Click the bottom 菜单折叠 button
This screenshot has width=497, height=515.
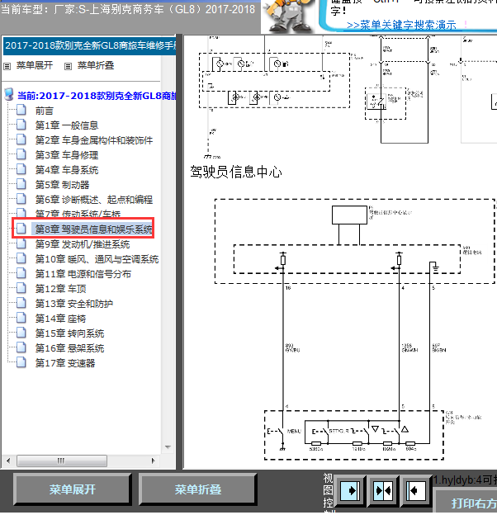198,489
